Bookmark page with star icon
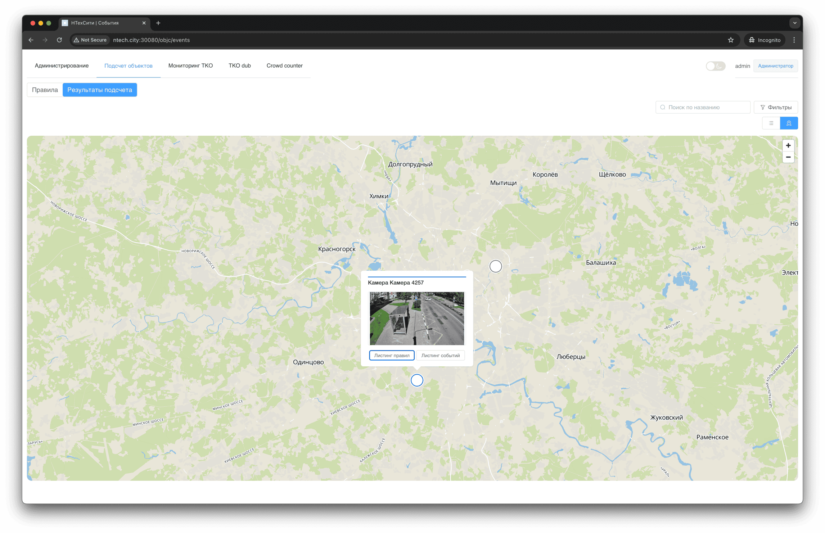 point(730,40)
